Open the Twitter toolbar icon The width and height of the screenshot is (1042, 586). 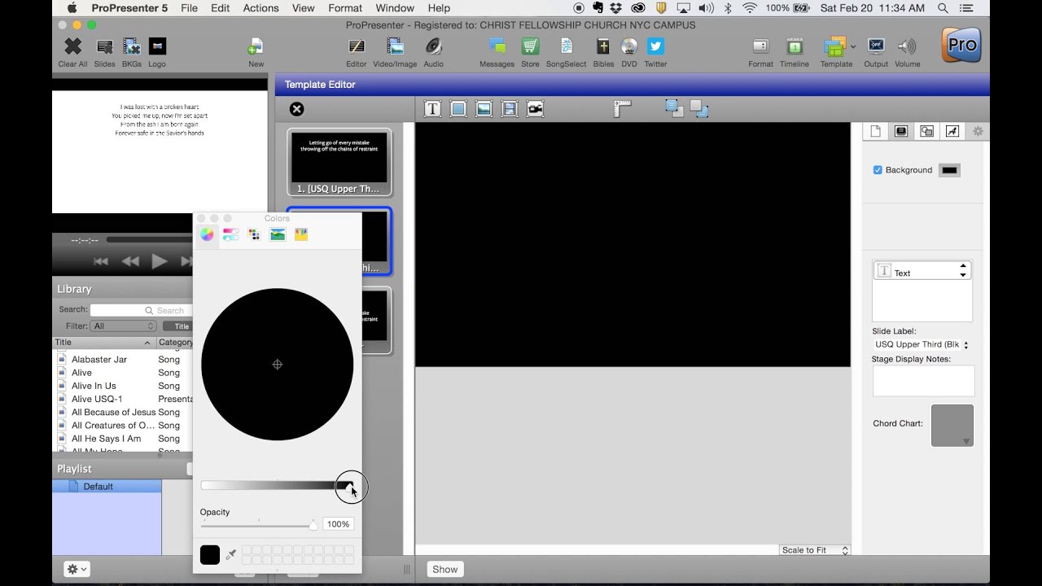coord(655,47)
